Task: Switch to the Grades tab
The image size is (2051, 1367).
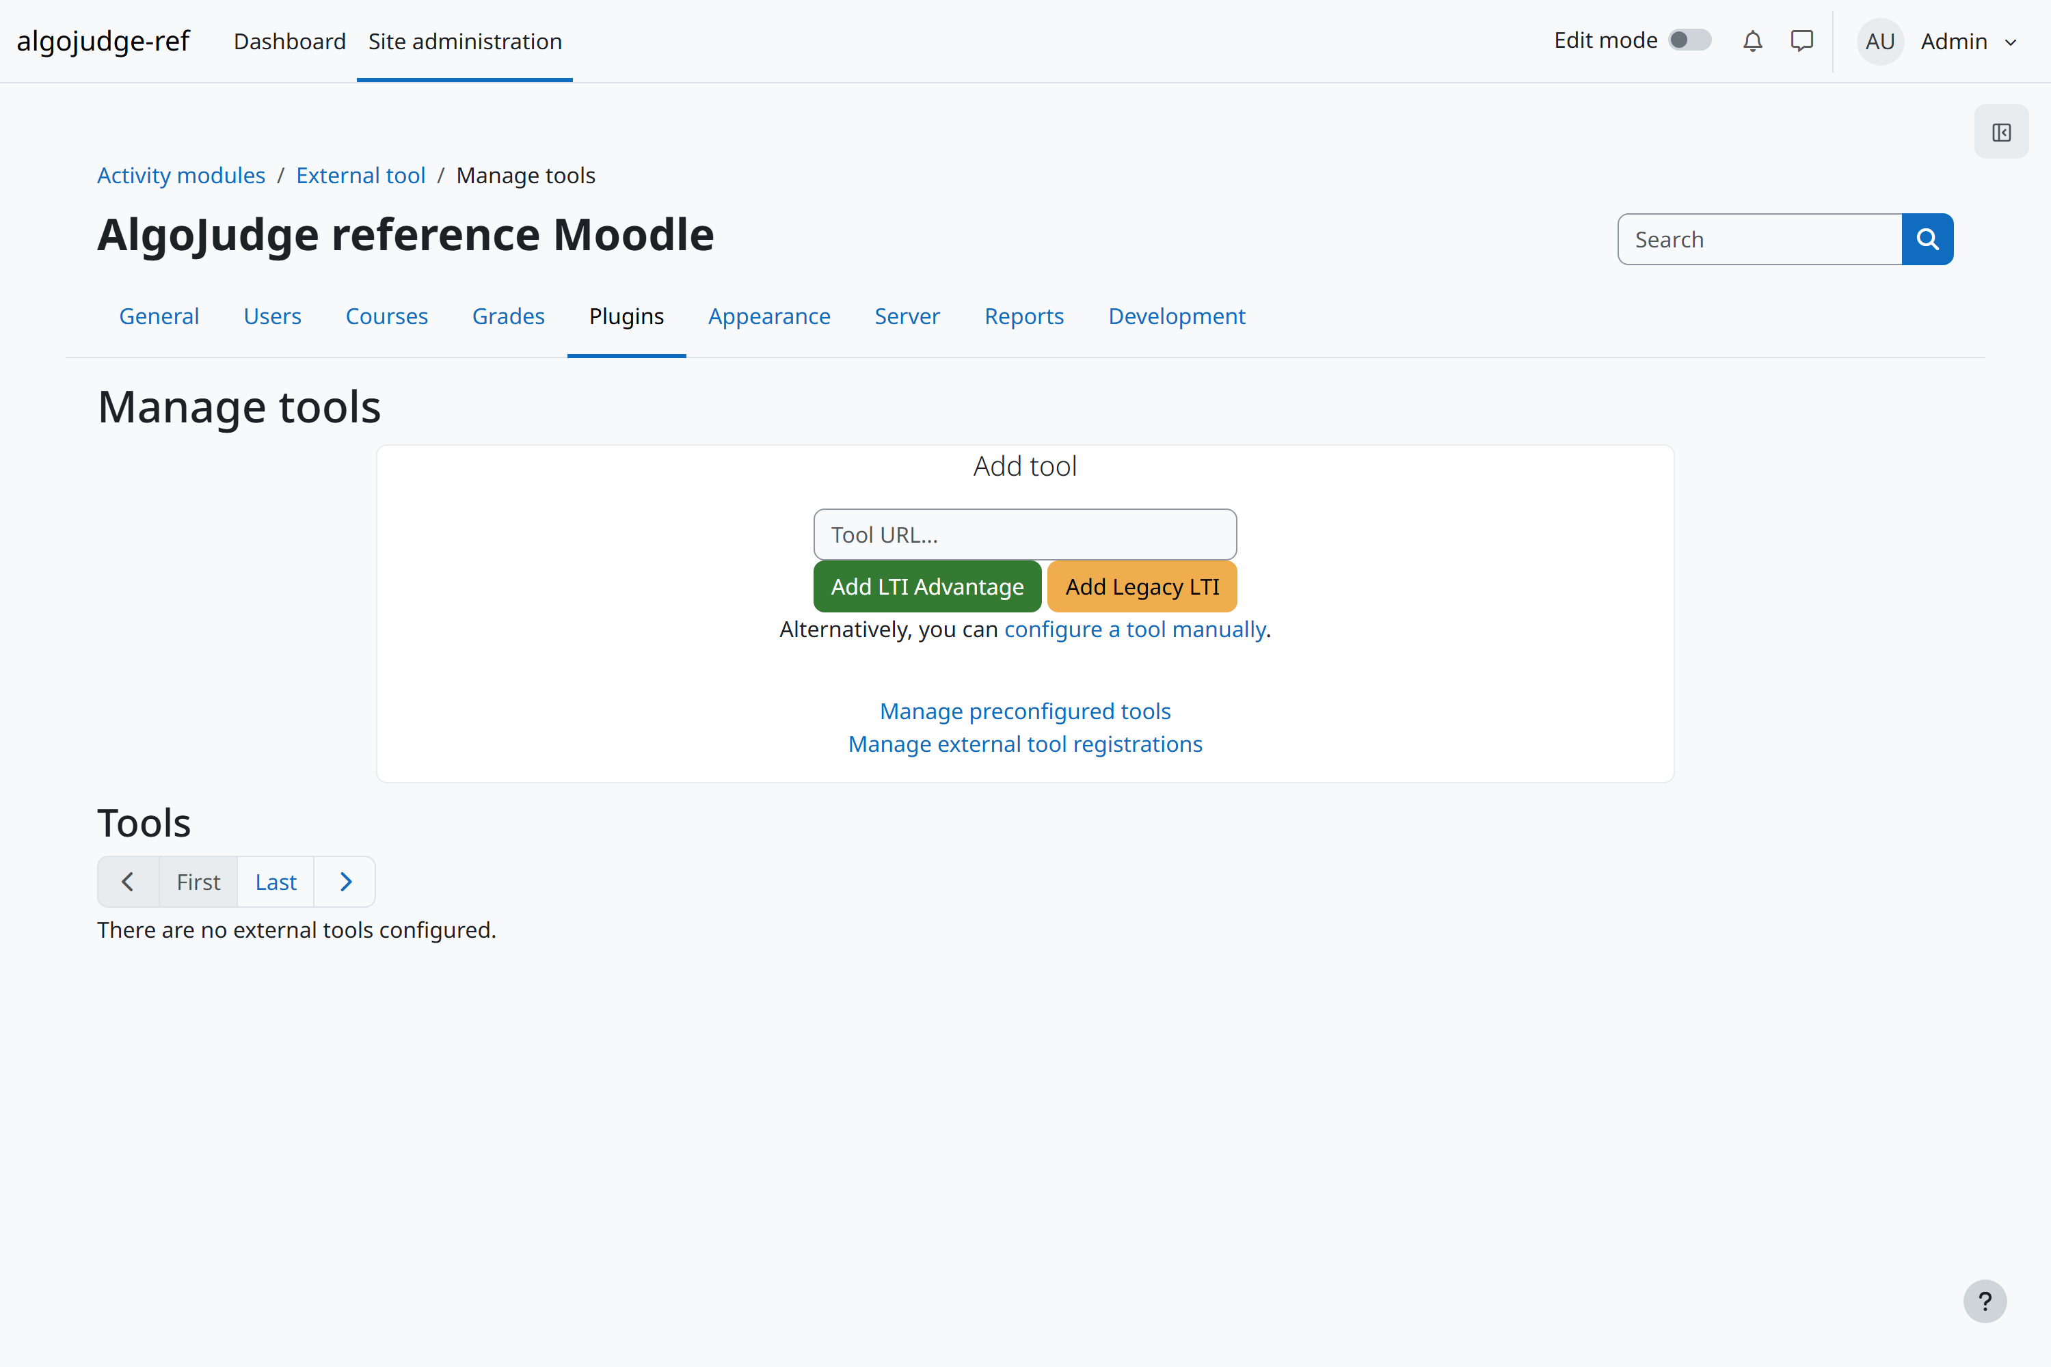Action: pyautogui.click(x=509, y=316)
